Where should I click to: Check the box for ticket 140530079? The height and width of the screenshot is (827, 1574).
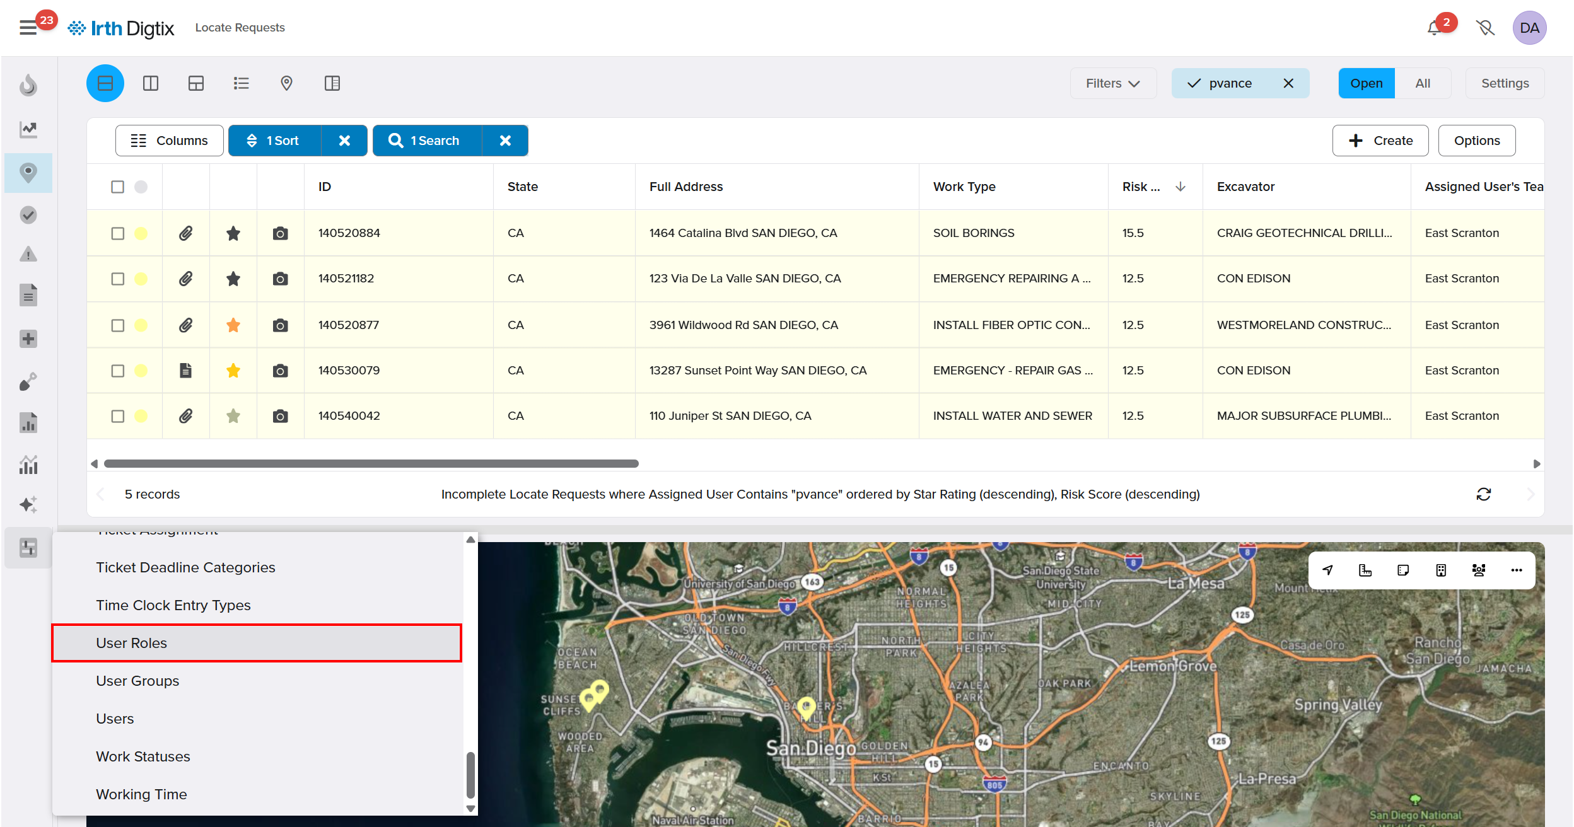[x=118, y=371]
